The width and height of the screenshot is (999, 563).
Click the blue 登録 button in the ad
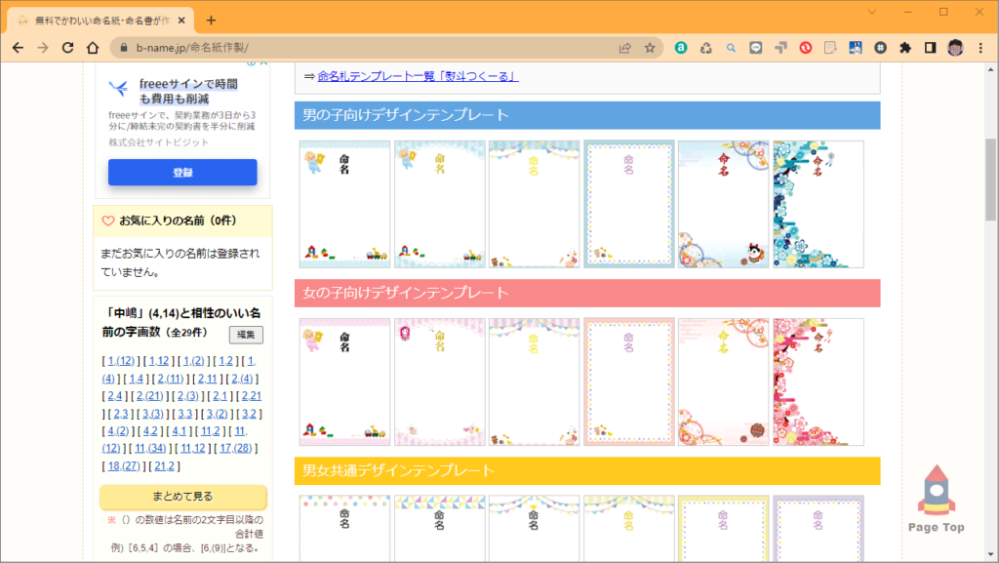(182, 173)
